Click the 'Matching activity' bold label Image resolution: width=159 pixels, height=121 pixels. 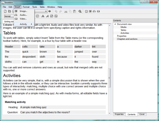pyautogui.click(x=15, y=102)
